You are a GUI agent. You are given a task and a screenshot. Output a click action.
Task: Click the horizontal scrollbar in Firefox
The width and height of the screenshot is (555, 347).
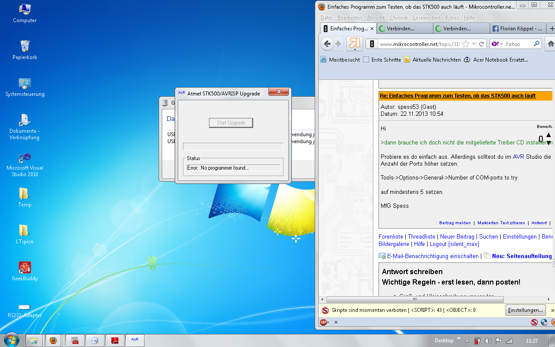415,299
